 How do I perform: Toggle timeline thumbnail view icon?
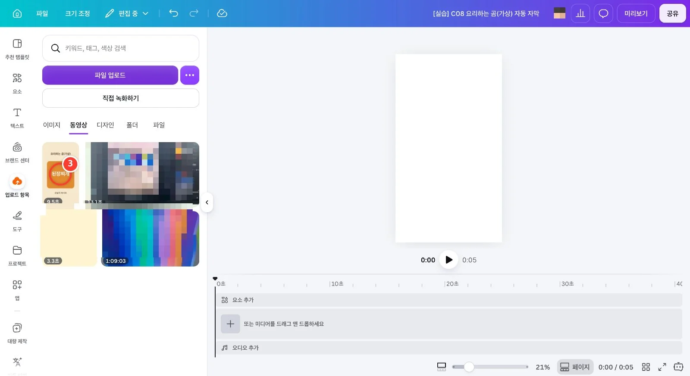pyautogui.click(x=442, y=367)
